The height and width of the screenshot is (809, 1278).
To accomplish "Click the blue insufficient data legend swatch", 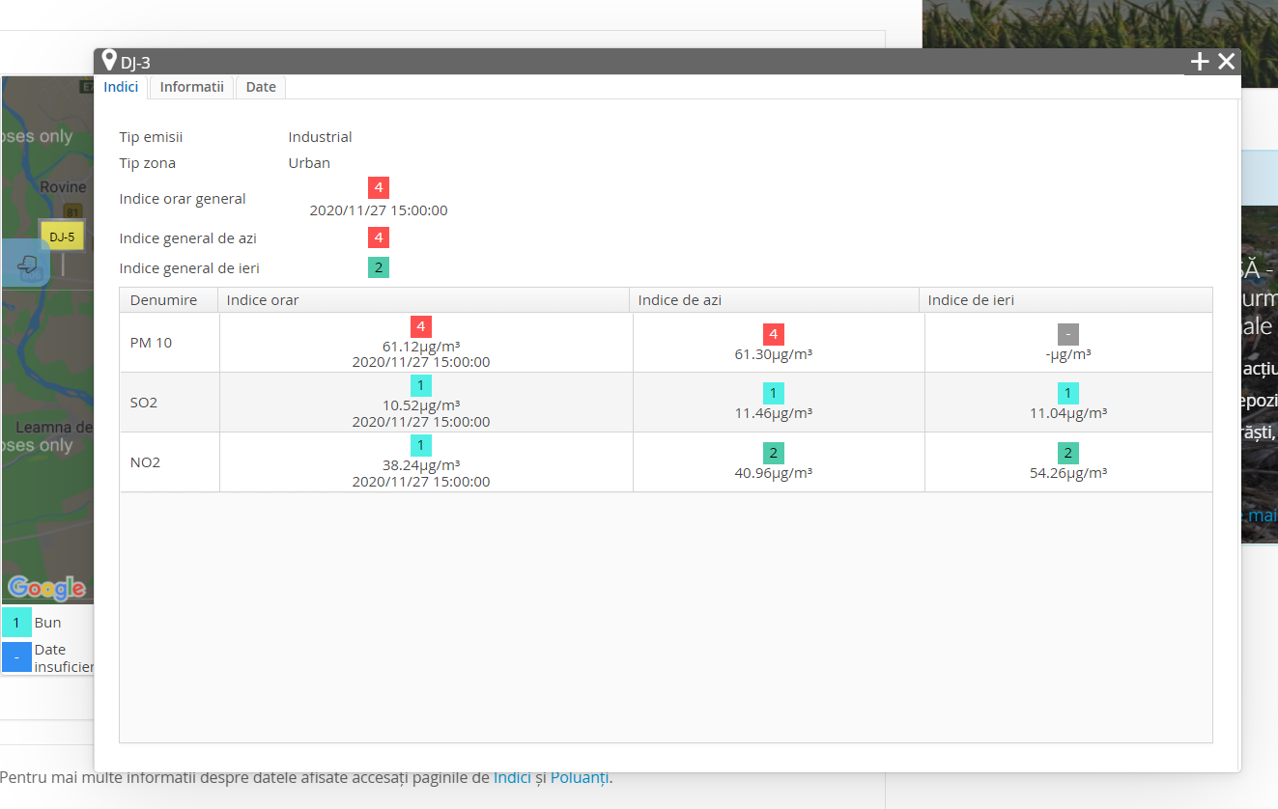I will click(16, 657).
